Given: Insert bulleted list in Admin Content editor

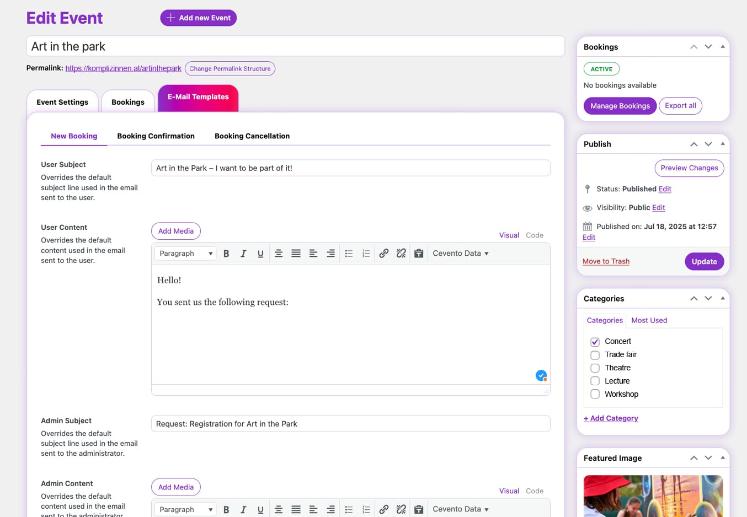Looking at the screenshot, I should 349,509.
